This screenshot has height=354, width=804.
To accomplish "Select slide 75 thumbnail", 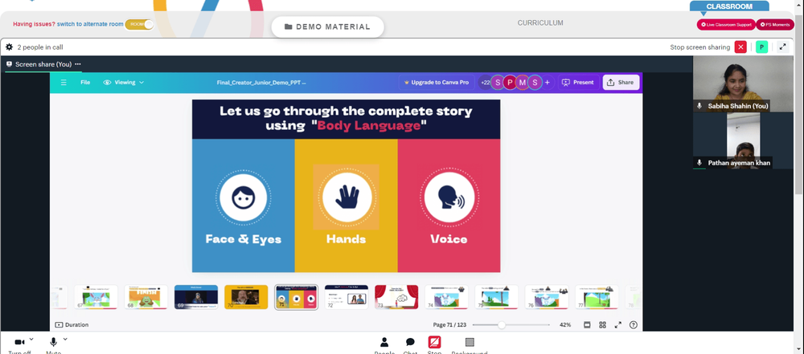I will pos(496,297).
